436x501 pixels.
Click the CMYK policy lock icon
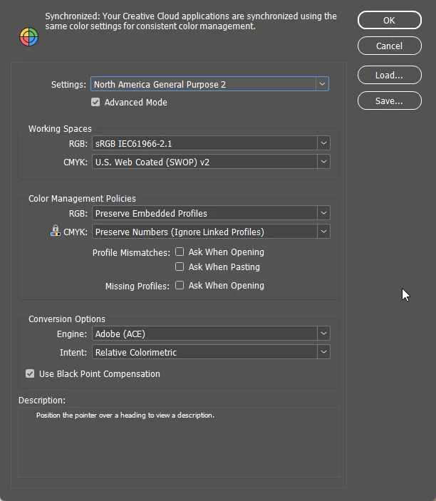tap(56, 230)
